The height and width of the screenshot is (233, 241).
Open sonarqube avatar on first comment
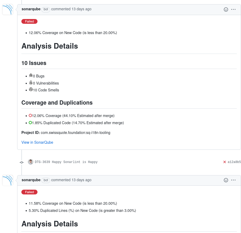click(8, 10)
